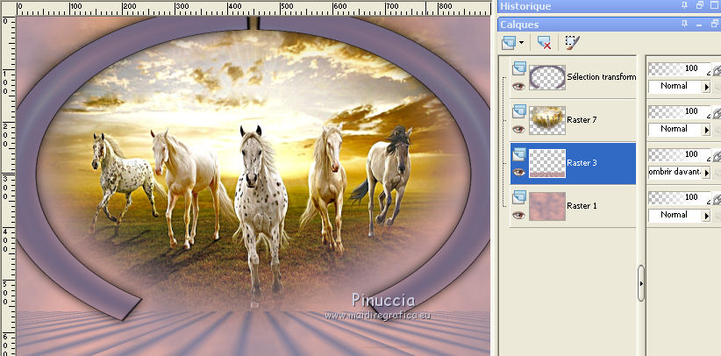The width and height of the screenshot is (721, 356).
Task: Select the Raster 3 layer thumbnail
Action: [x=547, y=163]
